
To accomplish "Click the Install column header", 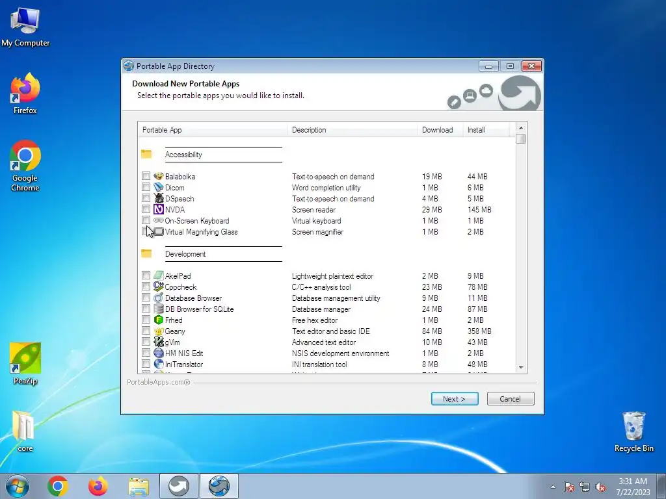I will (x=486, y=130).
